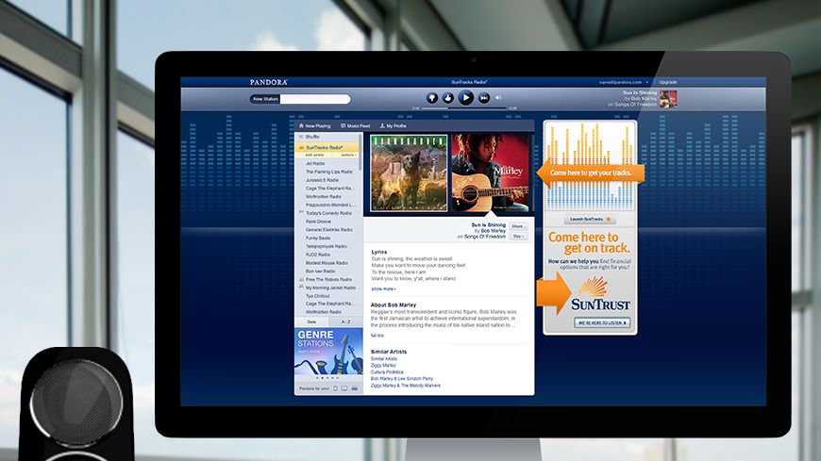Click the station list scrollbar

click(360, 153)
